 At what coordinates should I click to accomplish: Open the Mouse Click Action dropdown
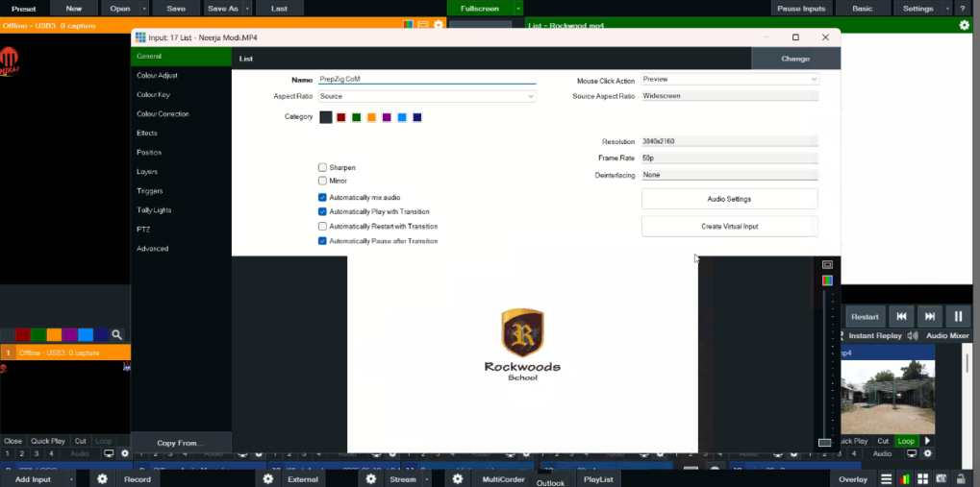(x=730, y=80)
